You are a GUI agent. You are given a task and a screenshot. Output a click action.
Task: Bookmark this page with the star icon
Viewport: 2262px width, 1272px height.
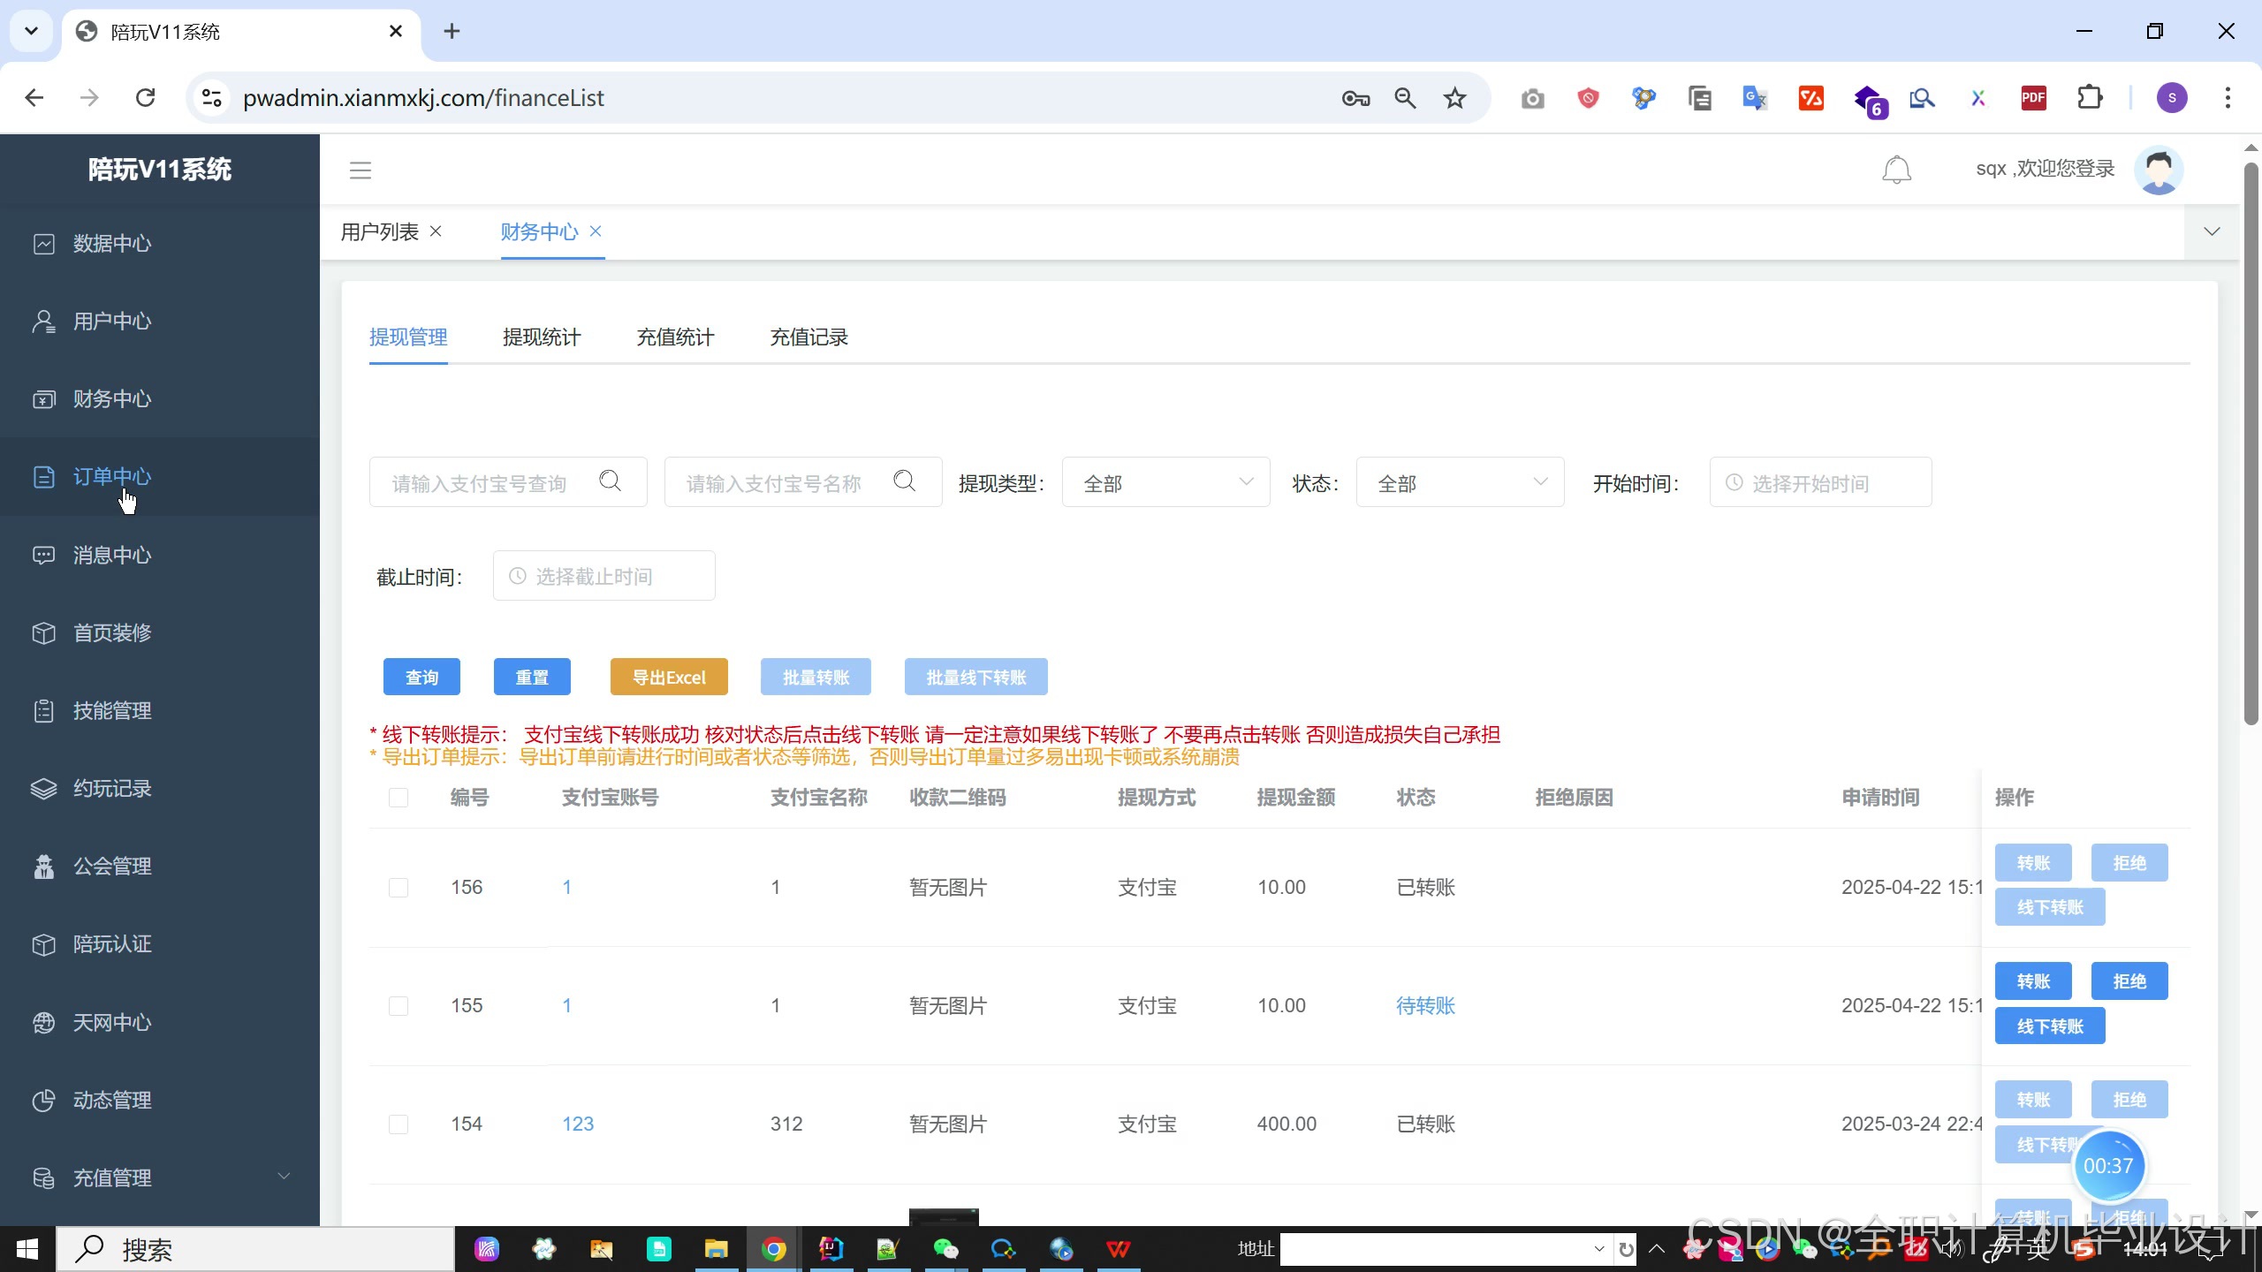[1454, 98]
